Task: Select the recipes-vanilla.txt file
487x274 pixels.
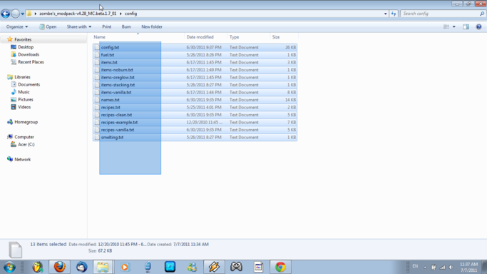Action: point(195,130)
